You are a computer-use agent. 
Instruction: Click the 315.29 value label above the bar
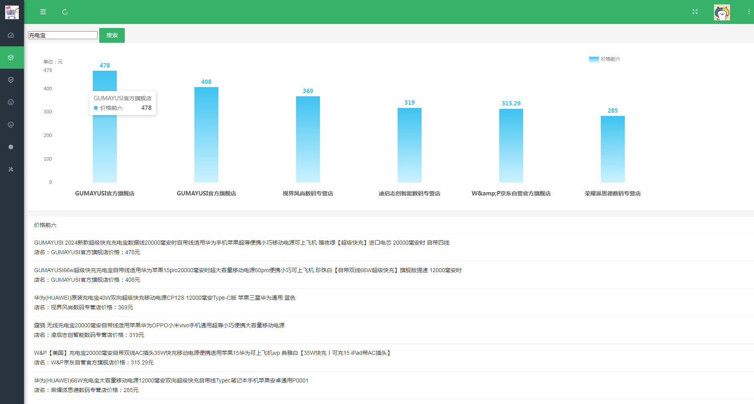pos(511,103)
